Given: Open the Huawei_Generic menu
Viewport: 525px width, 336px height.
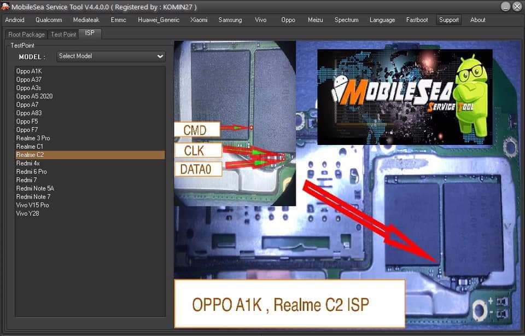Looking at the screenshot, I should pos(159,20).
